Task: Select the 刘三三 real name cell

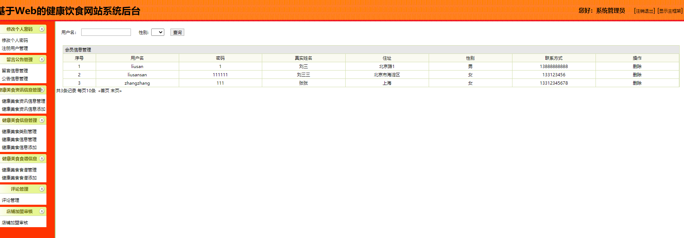Action: pos(304,75)
